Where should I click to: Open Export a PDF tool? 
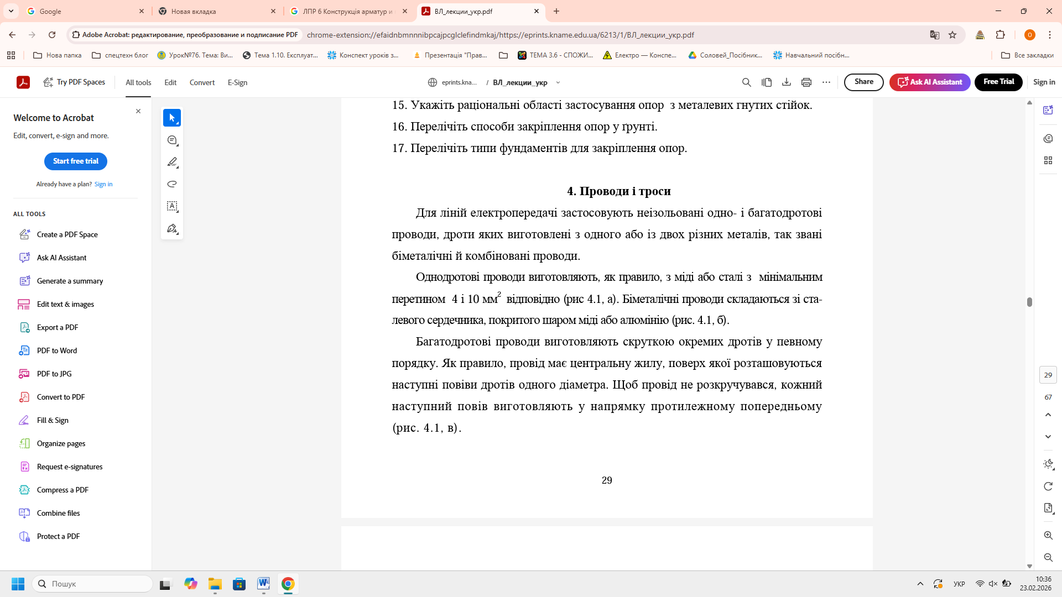tap(58, 327)
